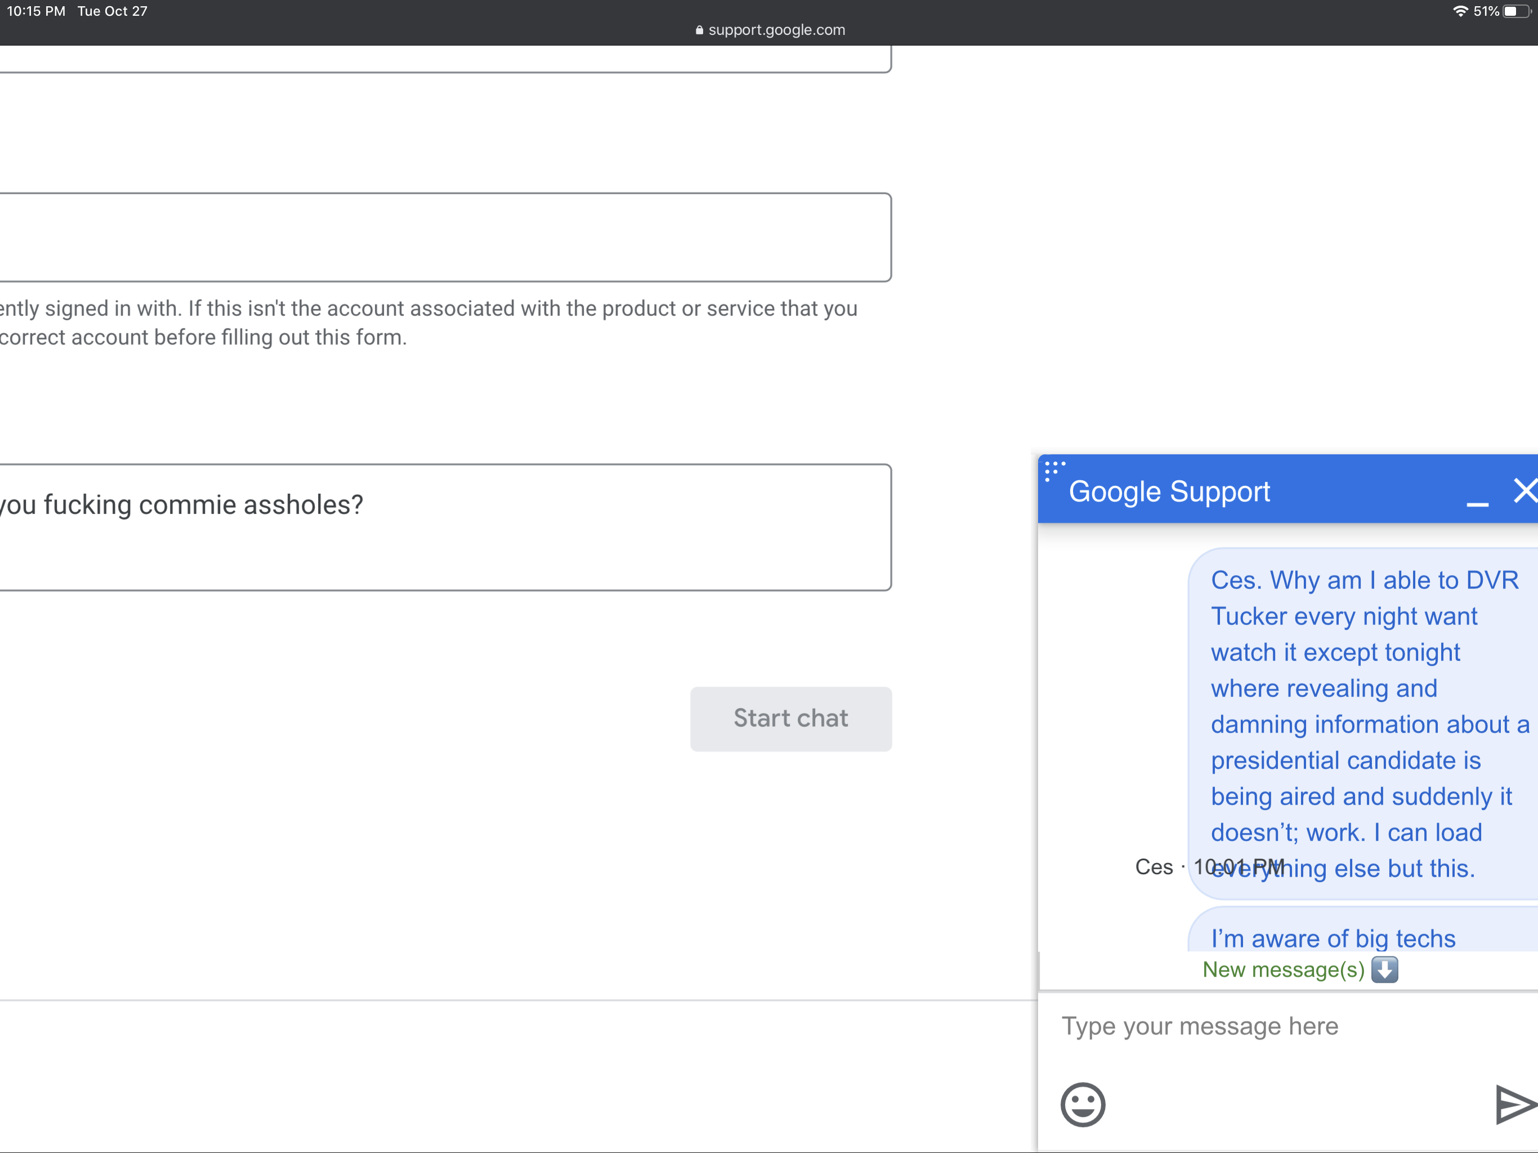Click the 'Ces · 10:01 PM' timestamp
Screen dimensions: 1538x1153
1209,867
